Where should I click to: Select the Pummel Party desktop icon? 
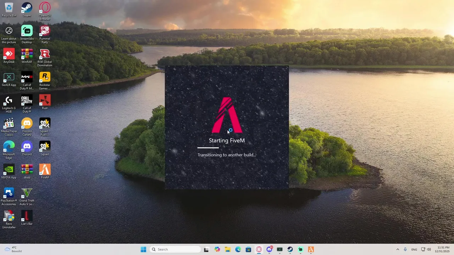click(x=45, y=35)
